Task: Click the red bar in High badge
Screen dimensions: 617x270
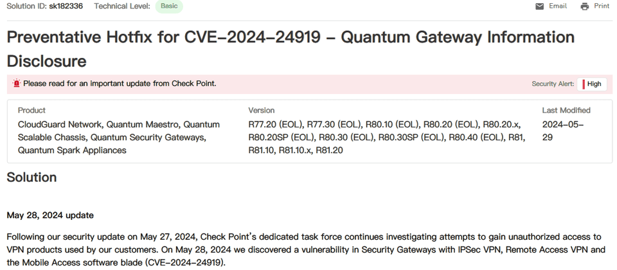Action: coord(584,84)
